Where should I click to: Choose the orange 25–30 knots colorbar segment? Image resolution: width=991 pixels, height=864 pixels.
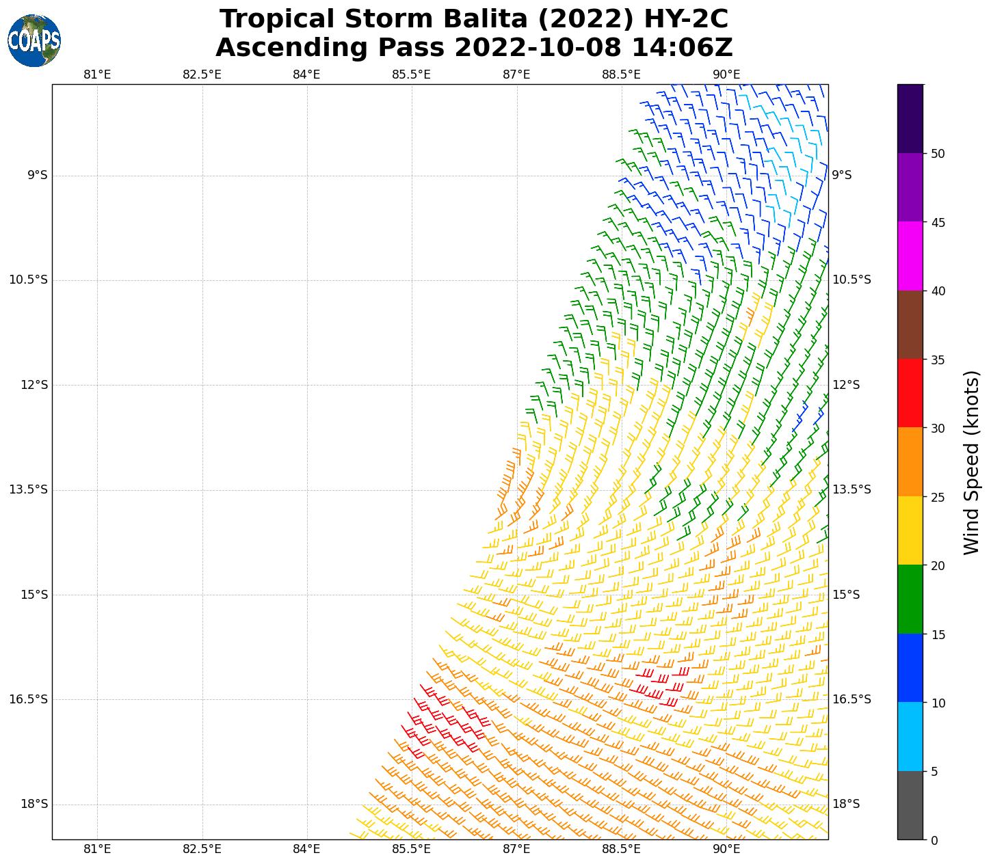910,461
